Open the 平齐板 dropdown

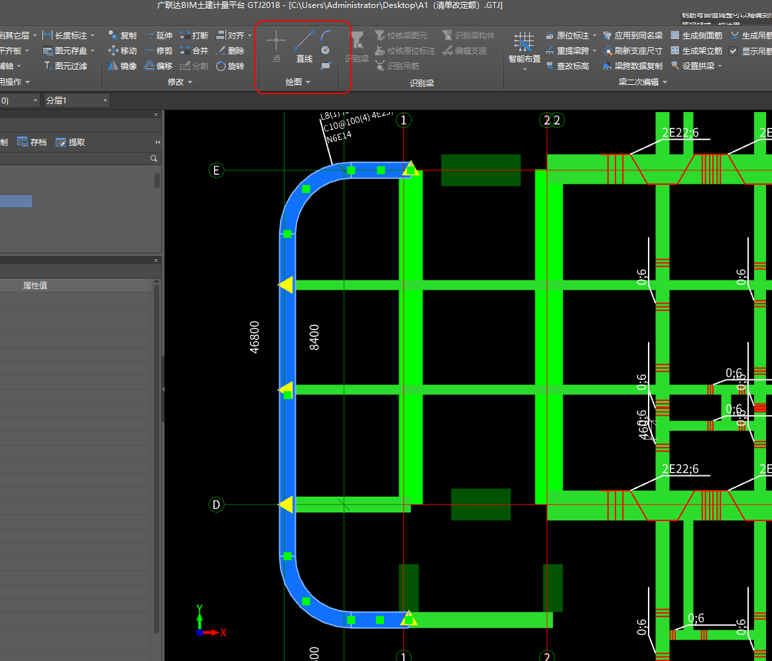[27, 50]
